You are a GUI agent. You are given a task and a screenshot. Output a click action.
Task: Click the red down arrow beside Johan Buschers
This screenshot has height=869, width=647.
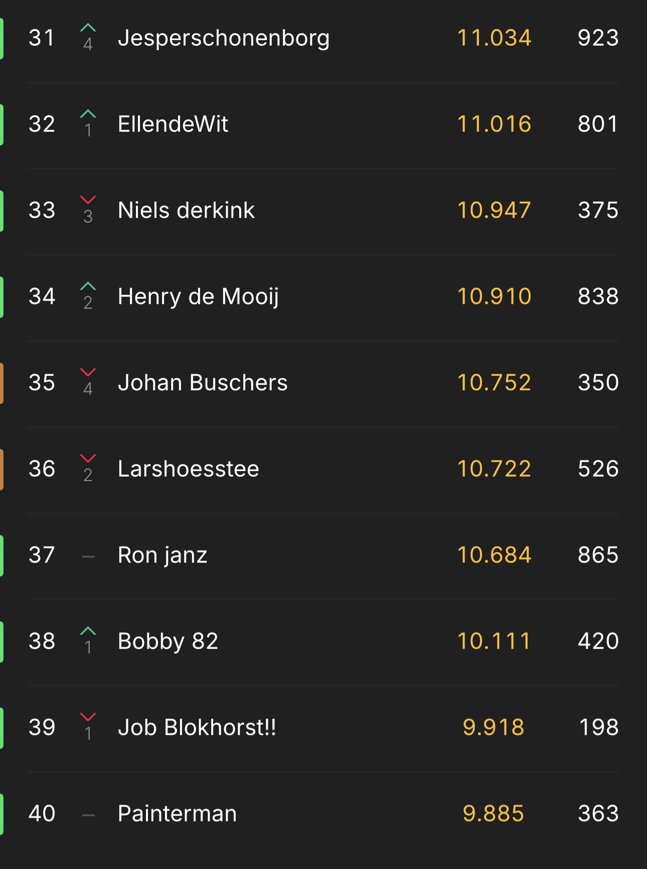88,372
